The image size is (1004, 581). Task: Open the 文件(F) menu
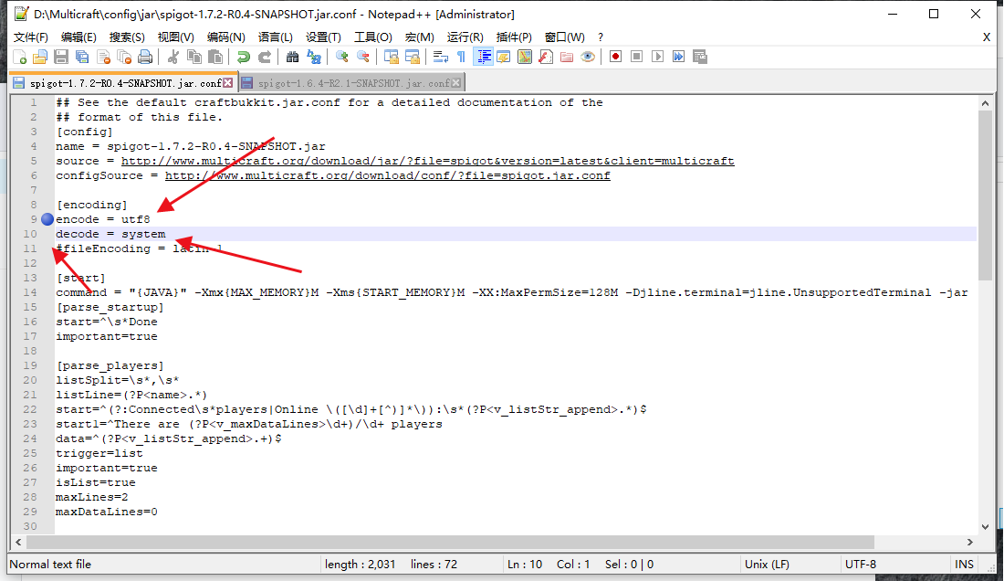(31, 37)
